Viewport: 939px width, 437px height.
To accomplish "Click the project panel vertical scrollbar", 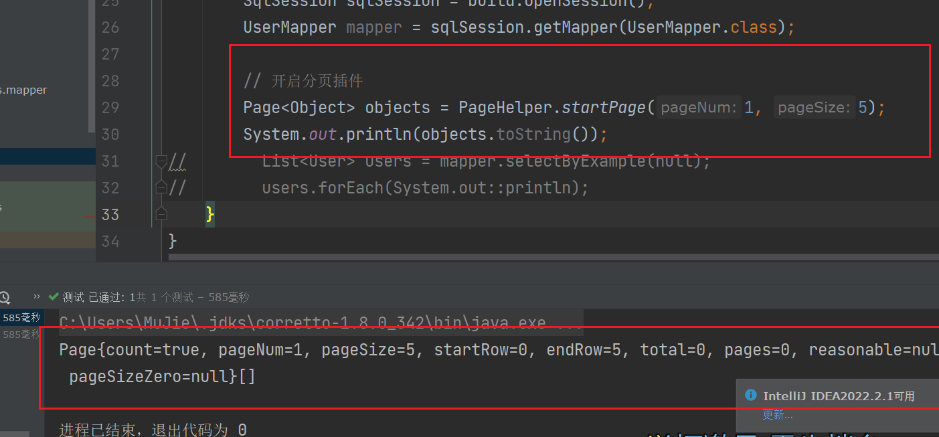I will [x=92, y=67].
